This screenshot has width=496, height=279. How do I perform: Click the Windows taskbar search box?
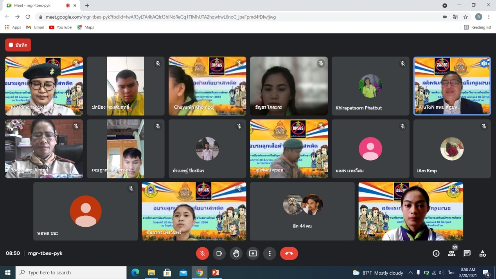click(x=71, y=272)
